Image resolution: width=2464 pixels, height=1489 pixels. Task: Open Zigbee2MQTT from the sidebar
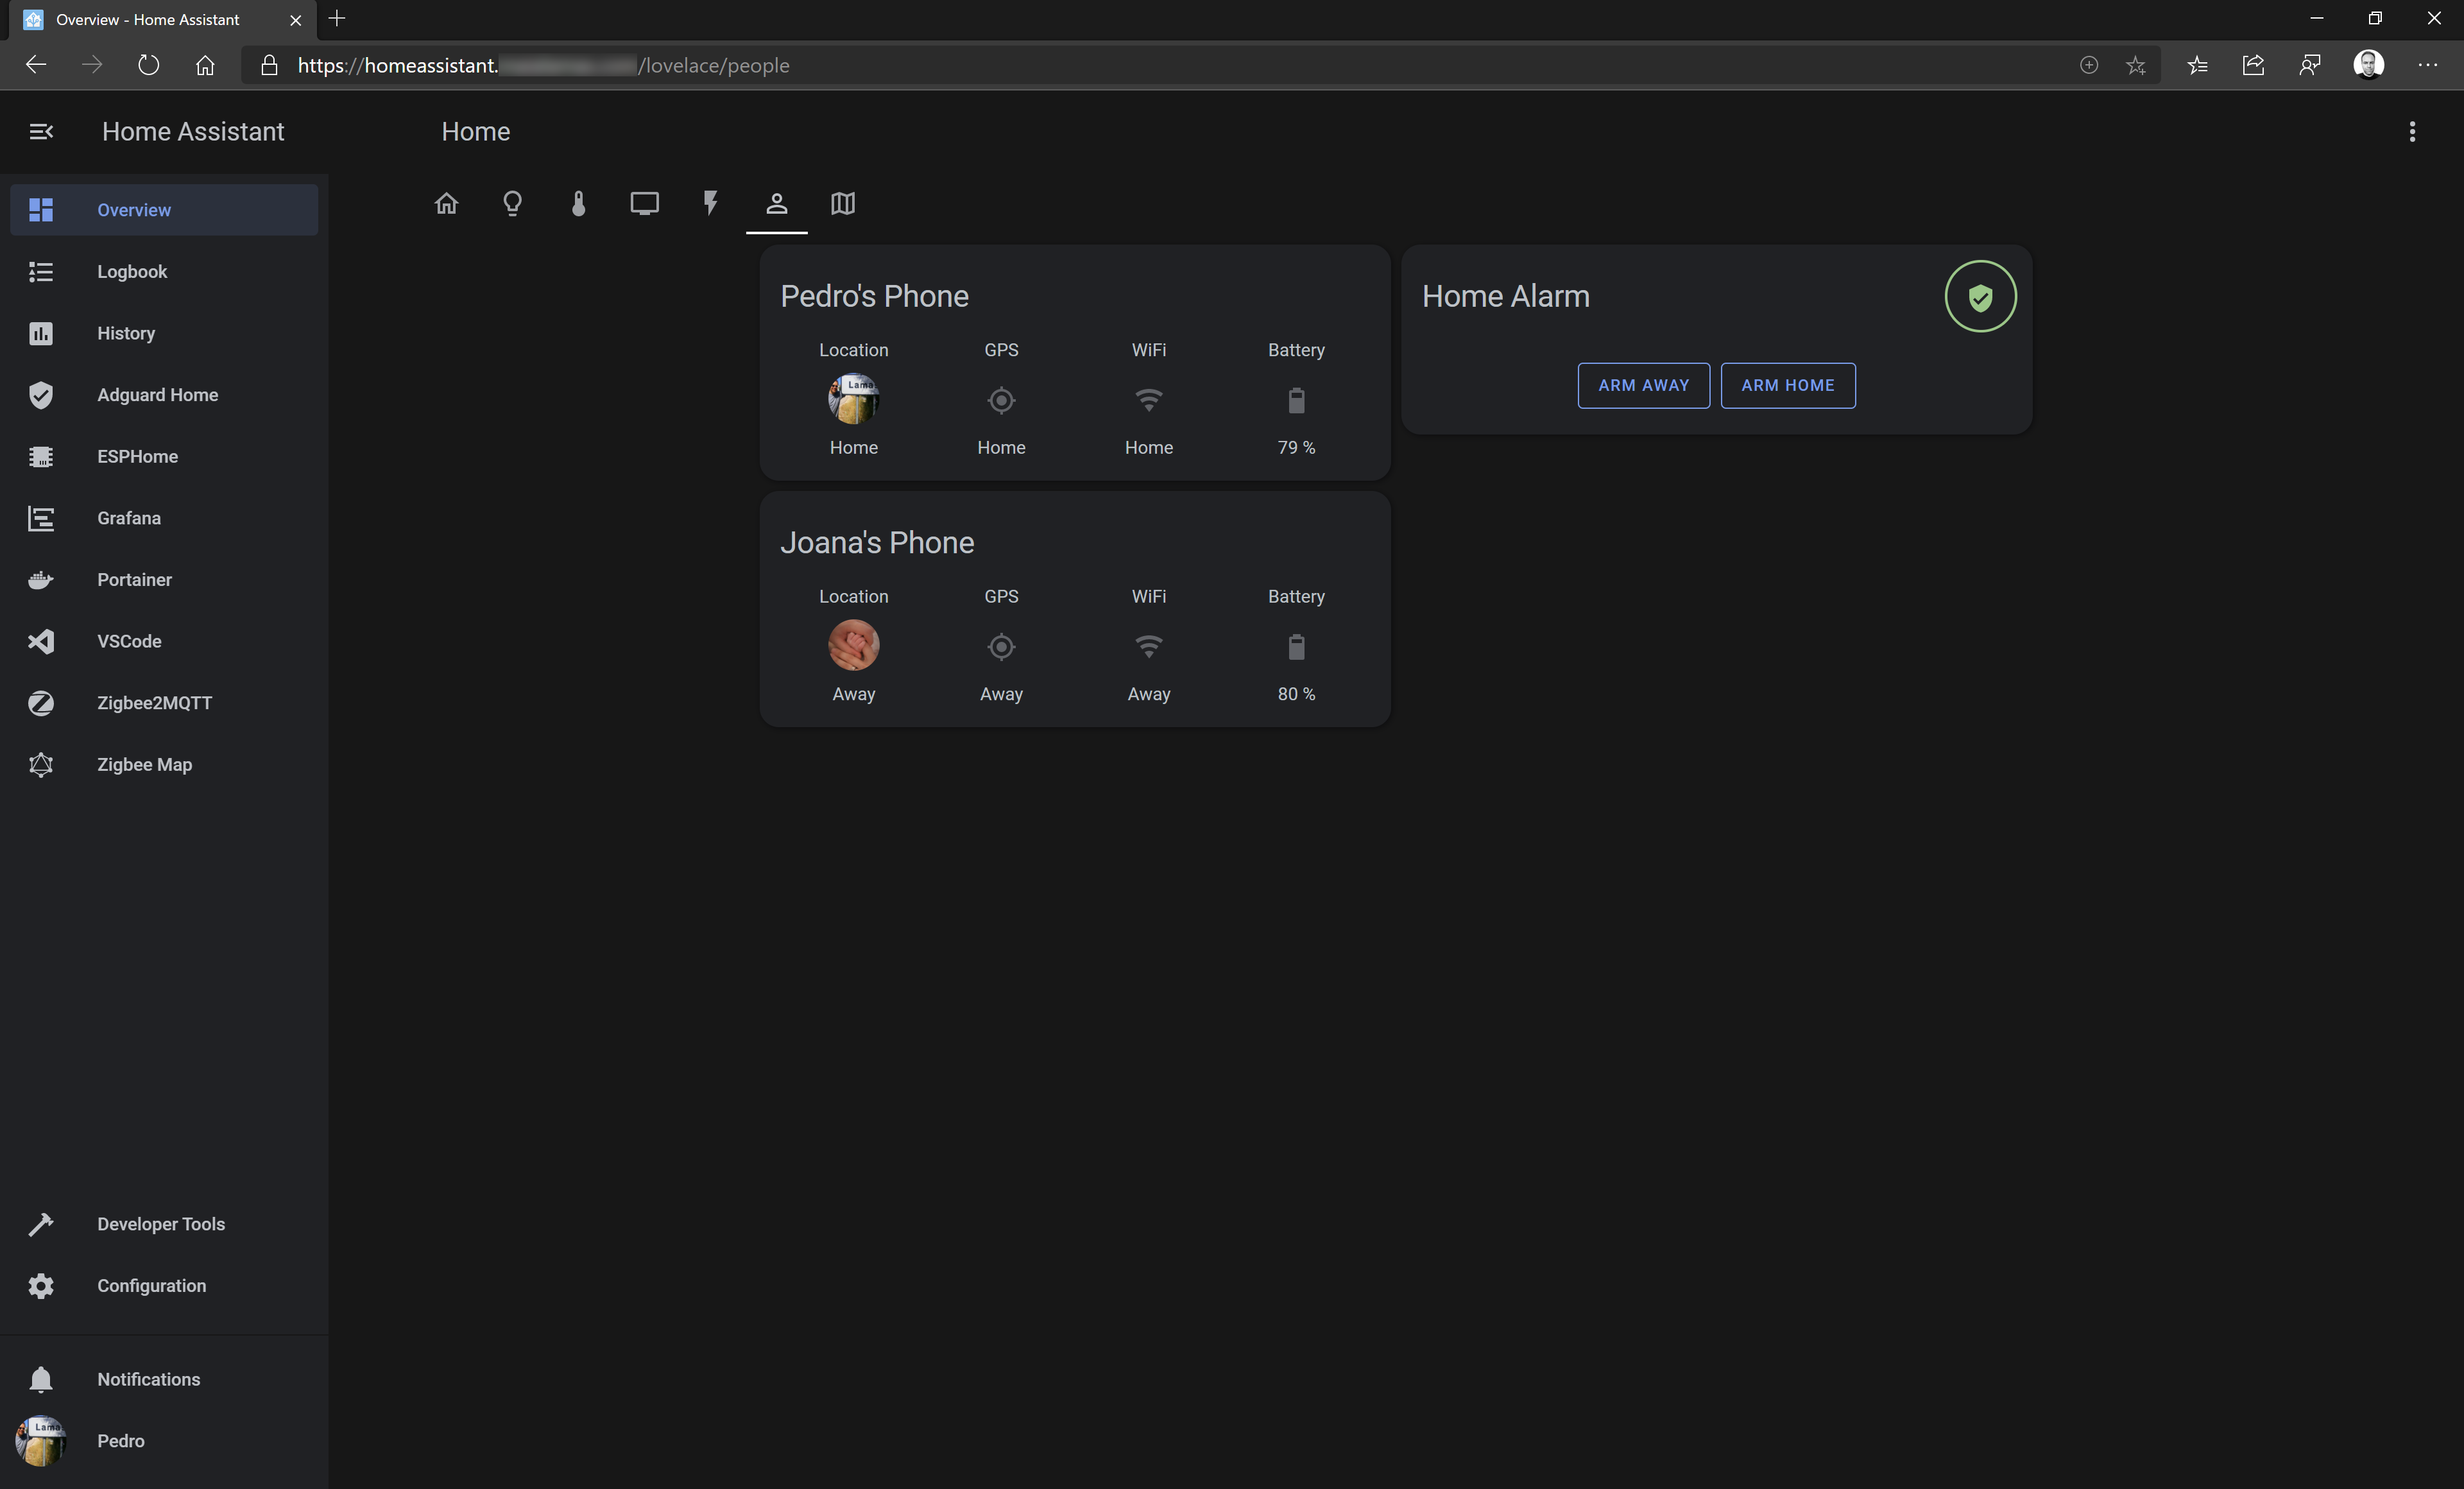pyautogui.click(x=154, y=703)
